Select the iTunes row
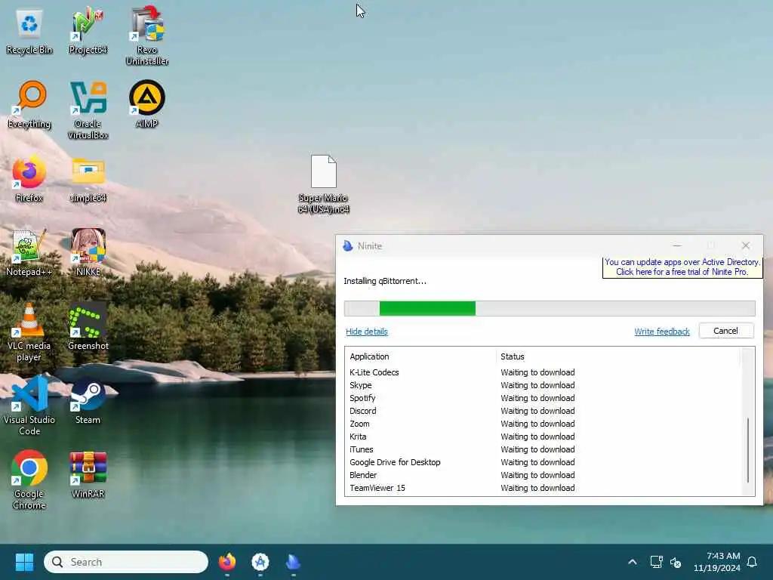This screenshot has width=773, height=580. (544, 449)
